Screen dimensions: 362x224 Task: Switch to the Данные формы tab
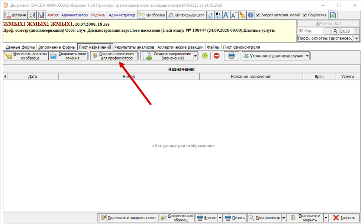click(20, 47)
